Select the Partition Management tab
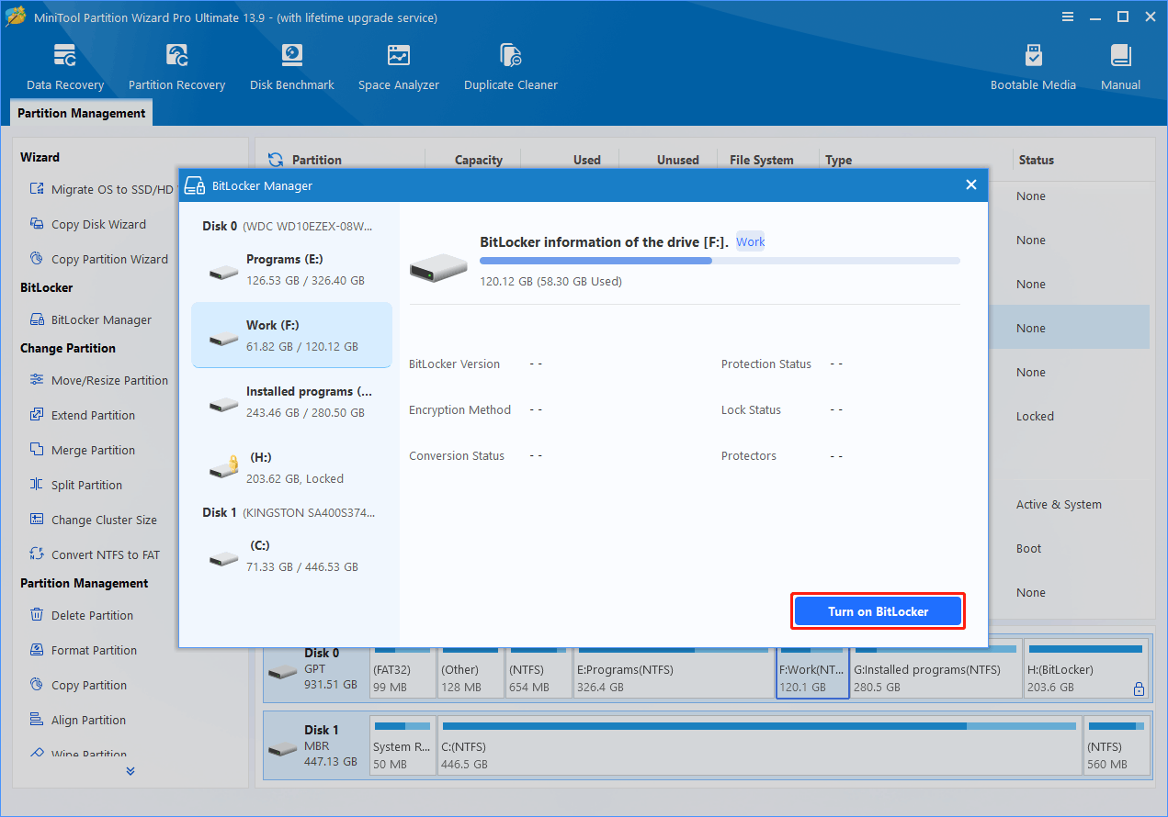 pyautogui.click(x=82, y=113)
